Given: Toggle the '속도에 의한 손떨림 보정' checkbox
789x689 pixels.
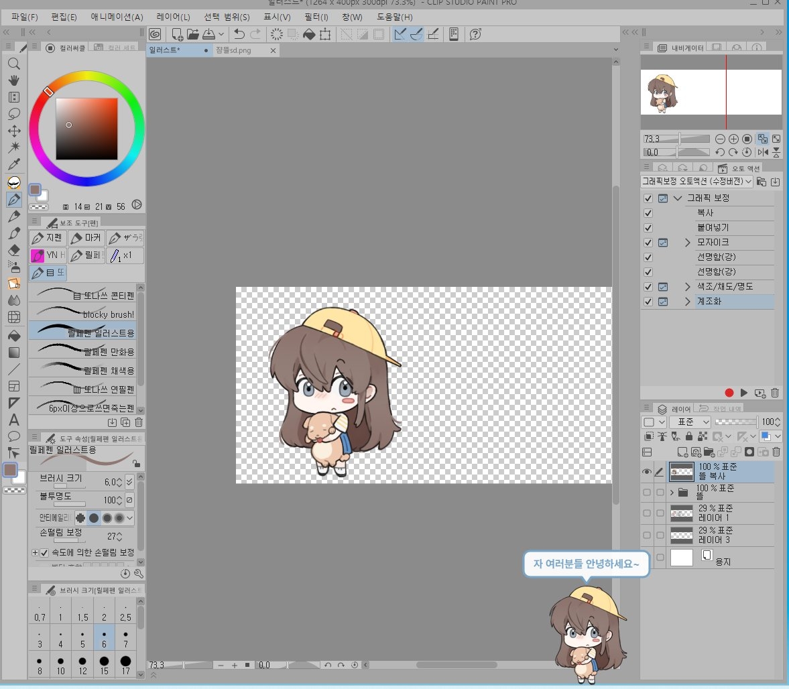Looking at the screenshot, I should pos(44,553).
